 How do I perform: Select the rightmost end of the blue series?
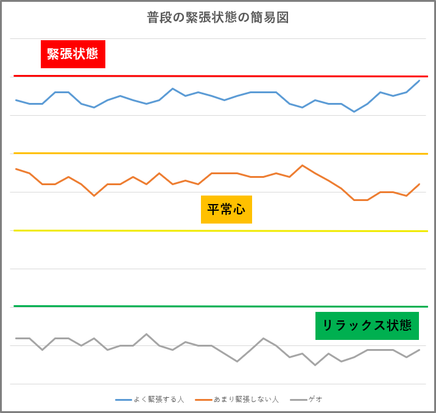click(x=419, y=80)
